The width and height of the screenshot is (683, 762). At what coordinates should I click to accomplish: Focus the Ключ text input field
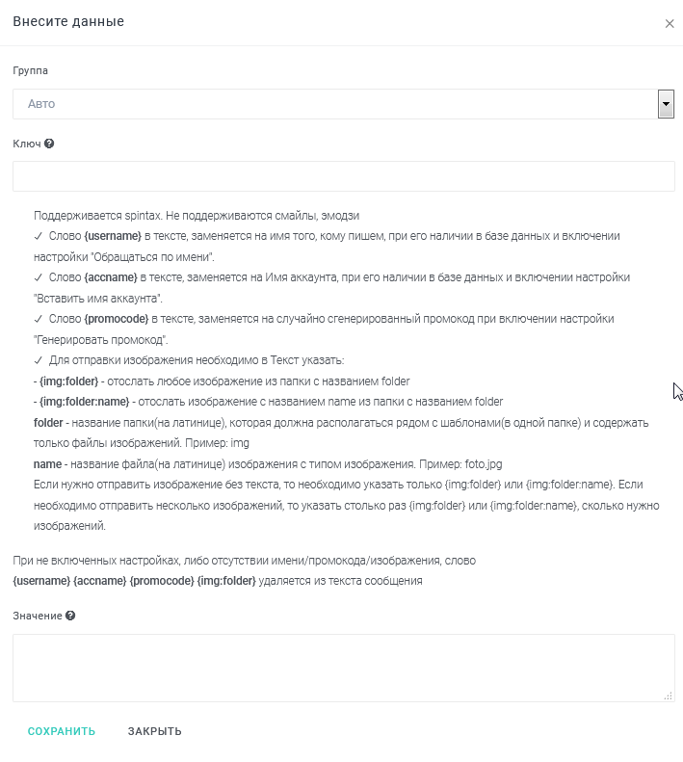(343, 176)
